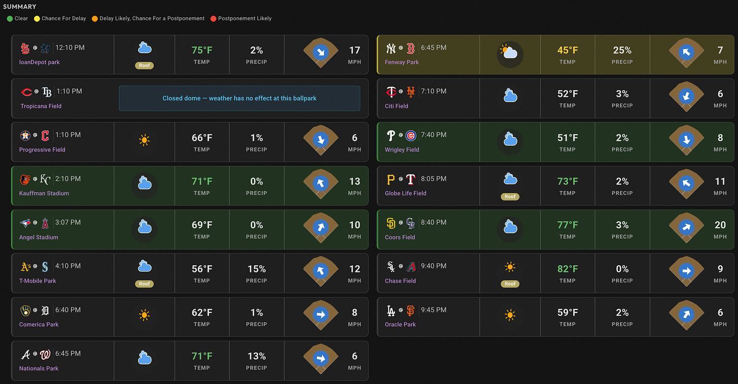Click the 82°F temperature for Chase Field

pyautogui.click(x=567, y=269)
